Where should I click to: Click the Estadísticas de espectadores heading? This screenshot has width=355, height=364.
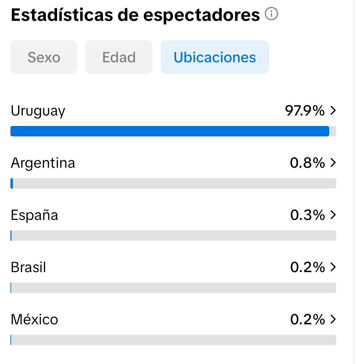tap(135, 16)
